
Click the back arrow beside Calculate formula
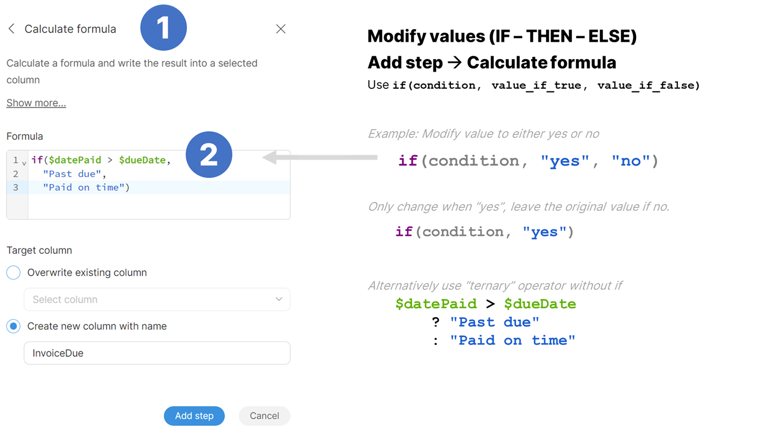11,29
